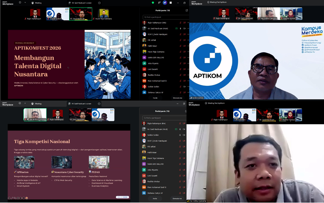The image size is (324, 203).
Task: Click the pen tool icon in slide toolbar
Action: tap(12, 198)
